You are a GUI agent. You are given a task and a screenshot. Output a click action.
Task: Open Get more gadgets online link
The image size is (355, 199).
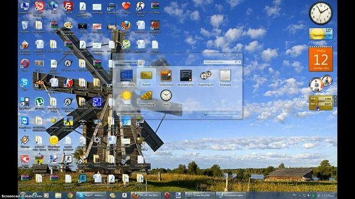[x=221, y=114]
